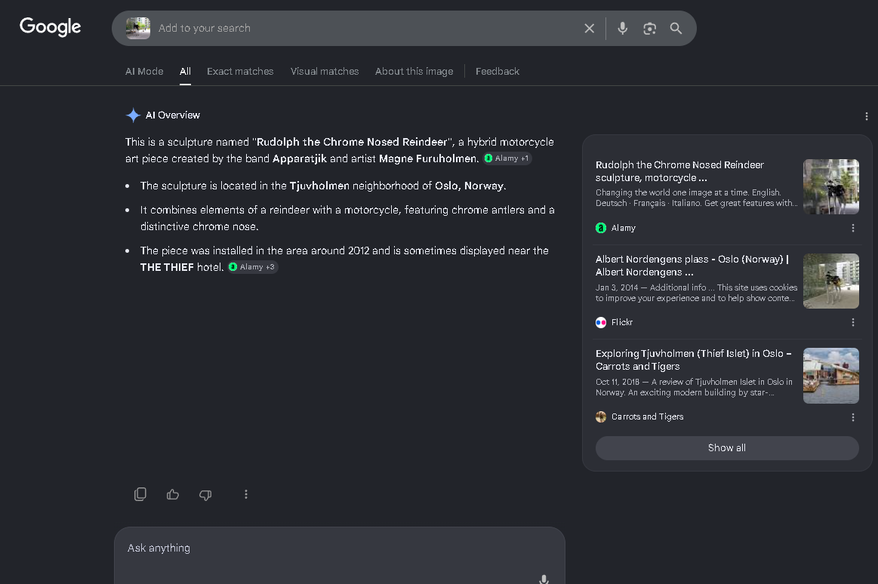Open the About this image tab
The height and width of the screenshot is (584, 878).
pyautogui.click(x=414, y=72)
